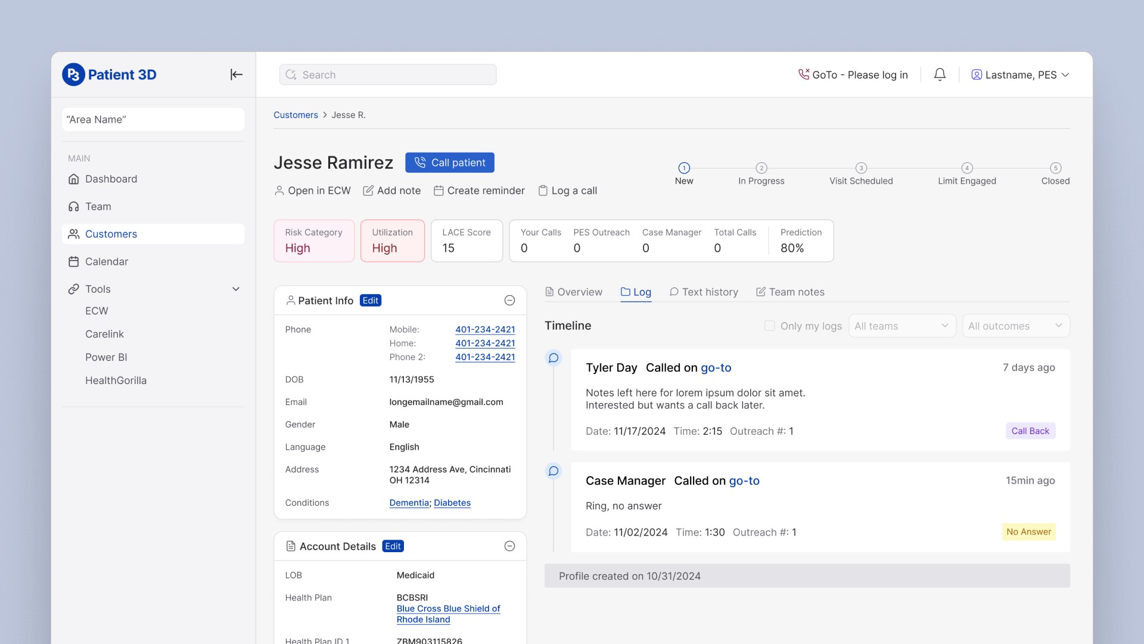
Task: Collapse the Account Details panel
Action: pyautogui.click(x=509, y=546)
